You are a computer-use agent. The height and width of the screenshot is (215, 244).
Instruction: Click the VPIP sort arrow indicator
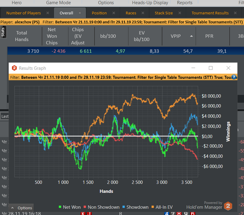pyautogui.click(x=191, y=36)
